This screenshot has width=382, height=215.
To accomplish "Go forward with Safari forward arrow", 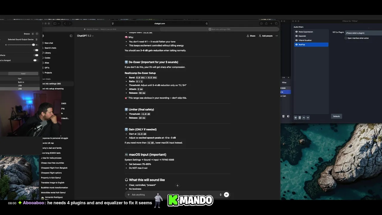I will (70, 23).
